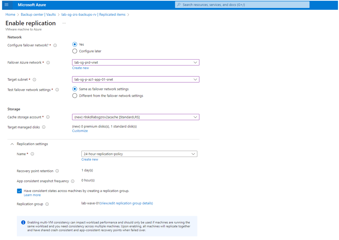Go to Backup center | Vaults breadcrumb

pos(38,14)
